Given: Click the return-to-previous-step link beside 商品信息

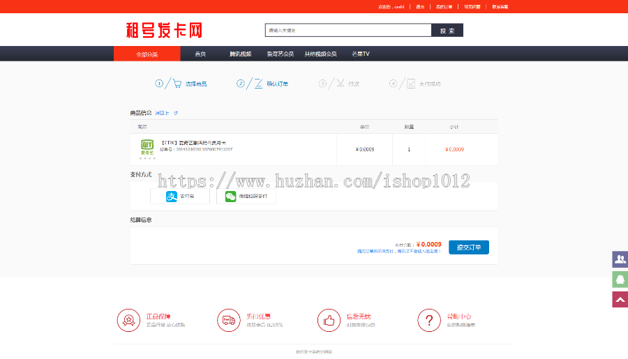Looking at the screenshot, I should pos(166,113).
